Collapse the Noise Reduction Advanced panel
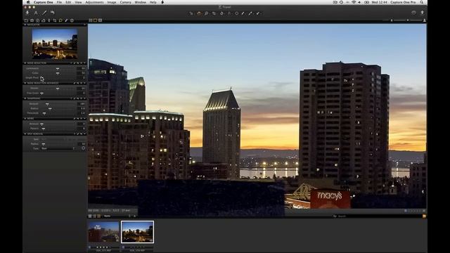 click(25, 83)
